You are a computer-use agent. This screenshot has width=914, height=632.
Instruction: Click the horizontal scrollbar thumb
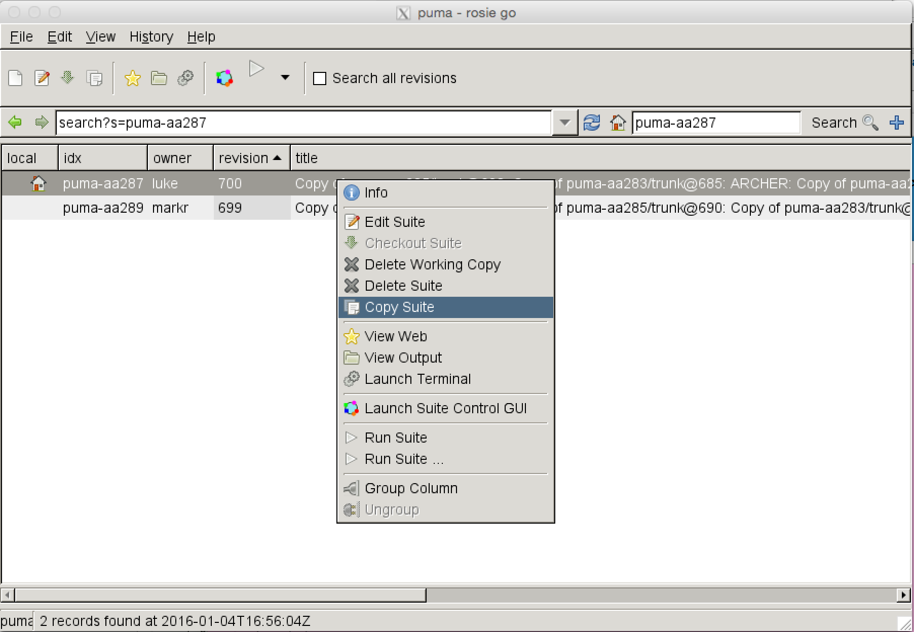coord(220,595)
